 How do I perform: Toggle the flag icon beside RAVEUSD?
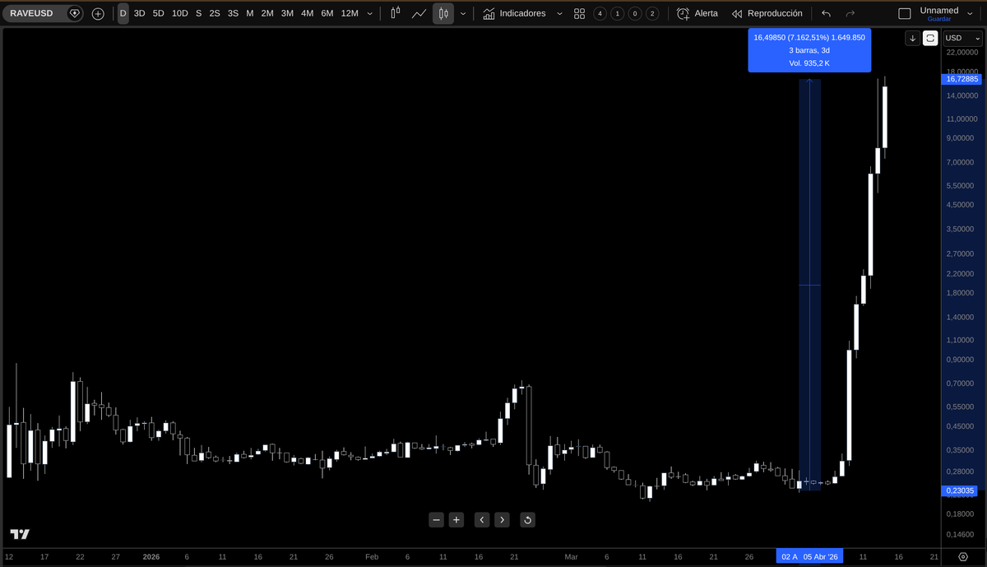pyautogui.click(x=74, y=13)
